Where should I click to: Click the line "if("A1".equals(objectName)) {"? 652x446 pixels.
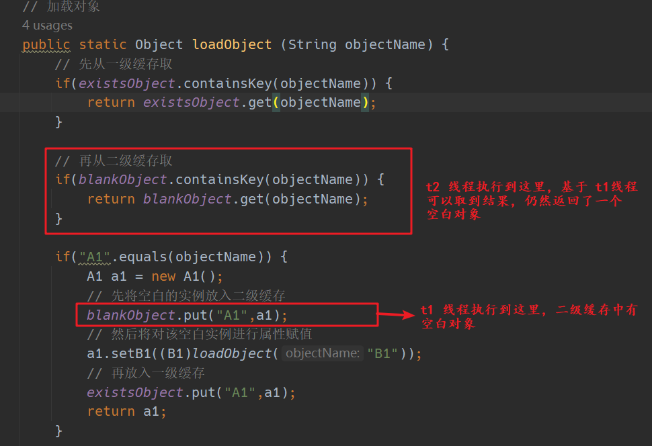(x=171, y=257)
